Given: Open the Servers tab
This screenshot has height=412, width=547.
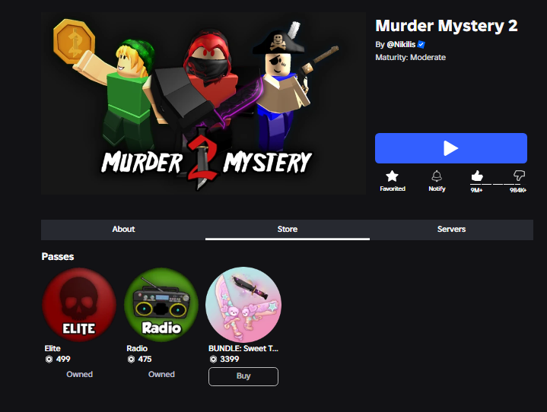Looking at the screenshot, I should (451, 230).
